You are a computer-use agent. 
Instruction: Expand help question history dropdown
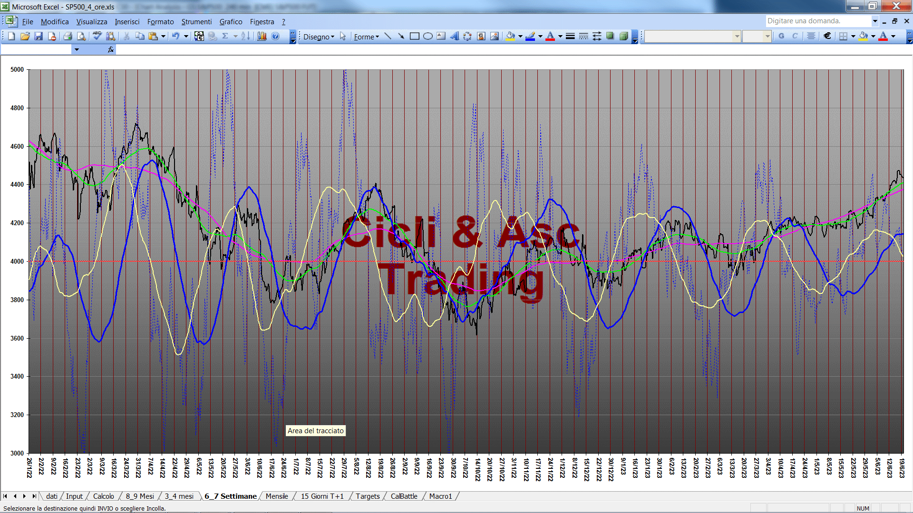(x=874, y=21)
